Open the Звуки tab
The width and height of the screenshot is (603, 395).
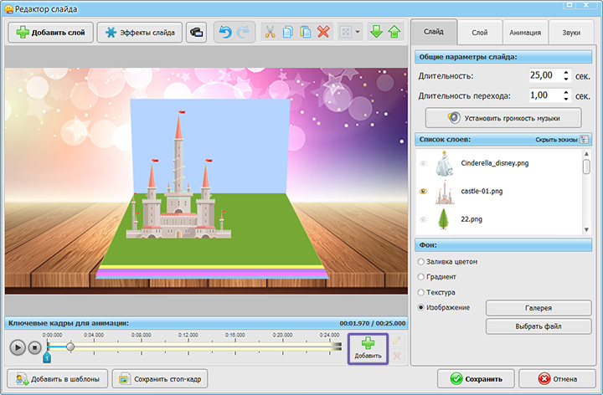[571, 33]
